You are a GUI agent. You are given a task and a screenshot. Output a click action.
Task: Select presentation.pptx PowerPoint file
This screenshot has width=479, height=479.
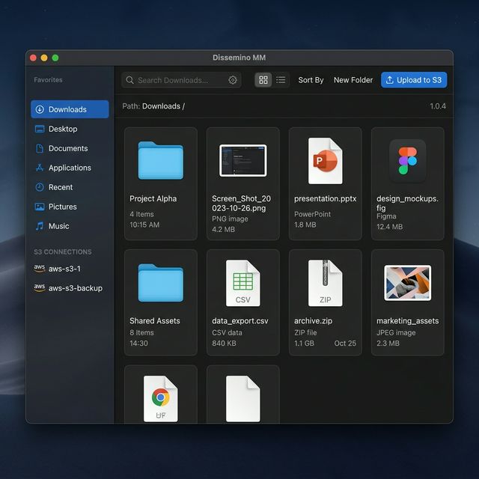click(326, 183)
